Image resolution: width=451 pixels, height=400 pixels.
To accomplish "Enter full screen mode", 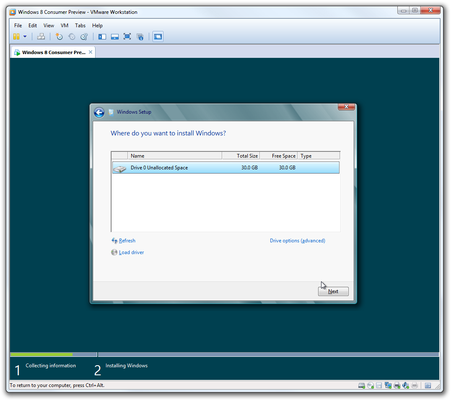I will pyautogui.click(x=127, y=36).
